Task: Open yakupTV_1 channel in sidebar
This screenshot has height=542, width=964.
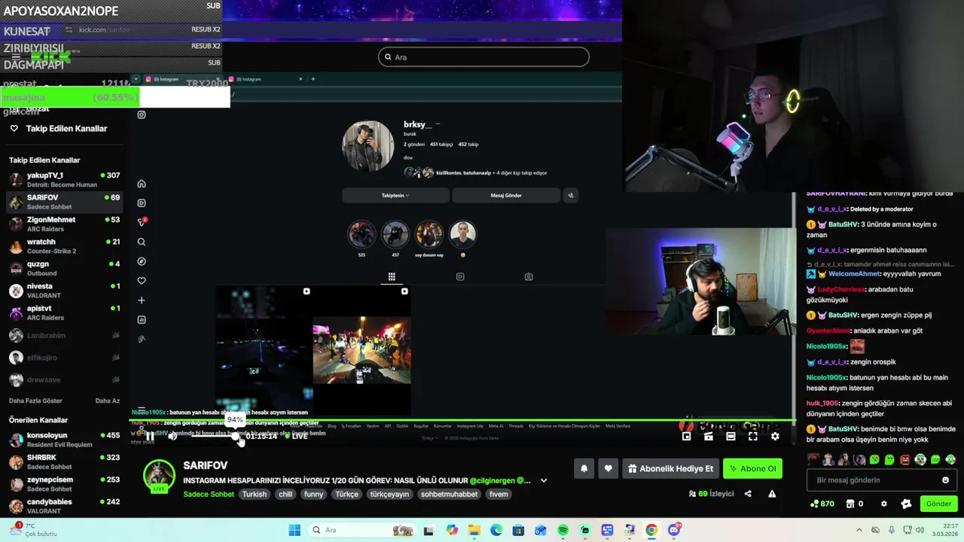Action: (64, 179)
